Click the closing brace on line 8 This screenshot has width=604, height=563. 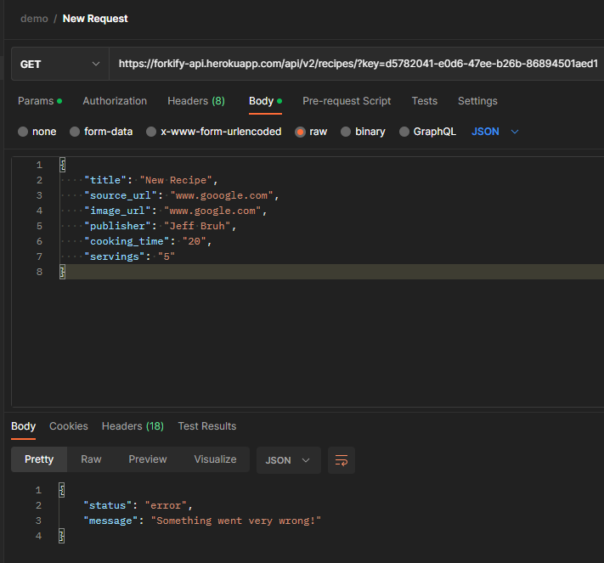pyautogui.click(x=62, y=272)
